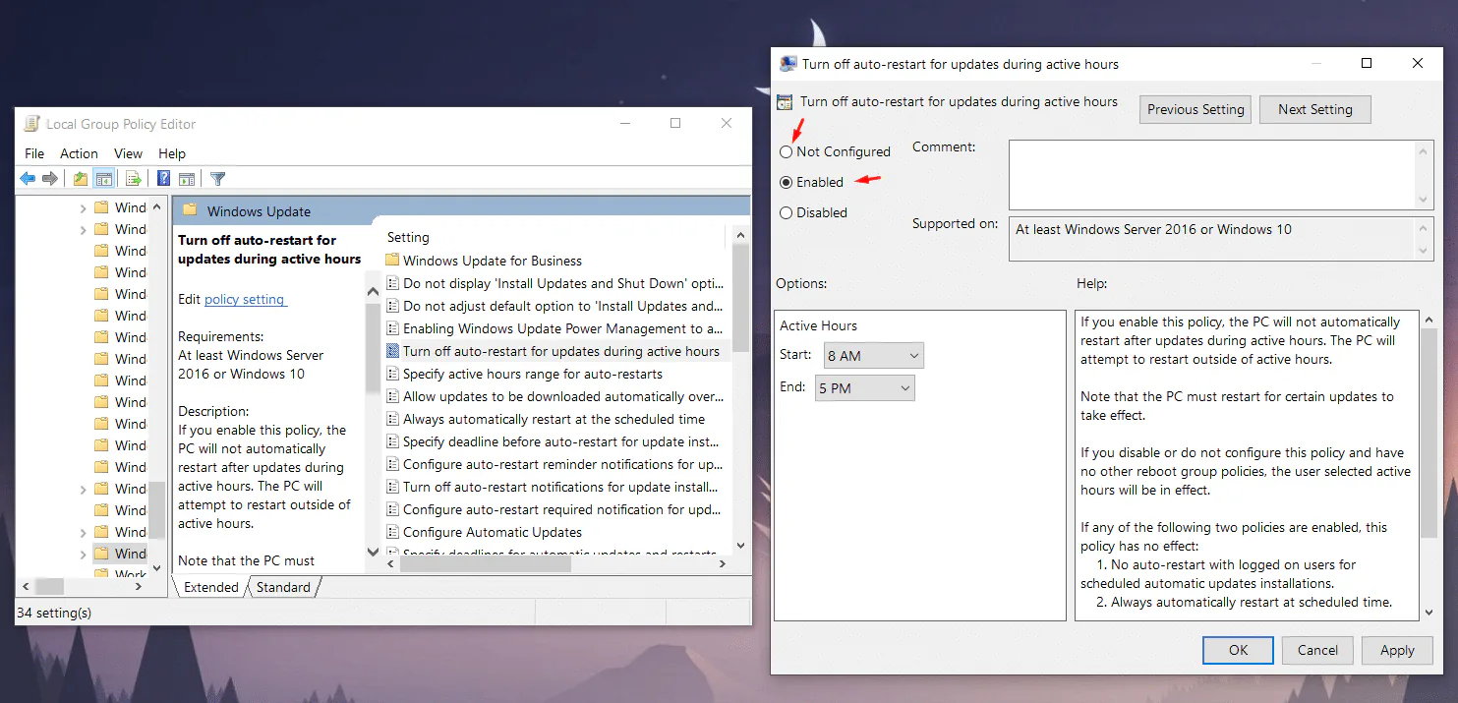Expand the highlighted Wind folder in console tree
The width and height of the screenshot is (1458, 703).
click(83, 554)
